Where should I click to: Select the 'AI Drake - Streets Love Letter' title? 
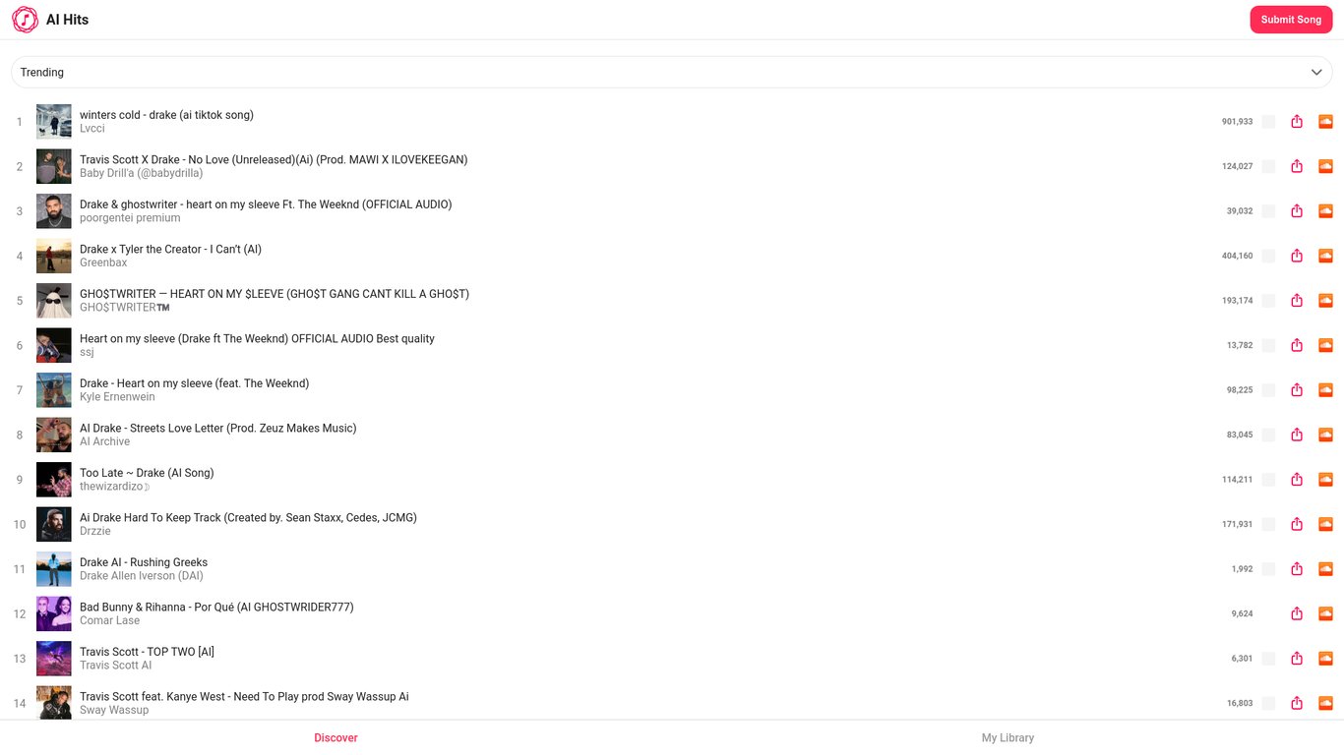[217, 428]
